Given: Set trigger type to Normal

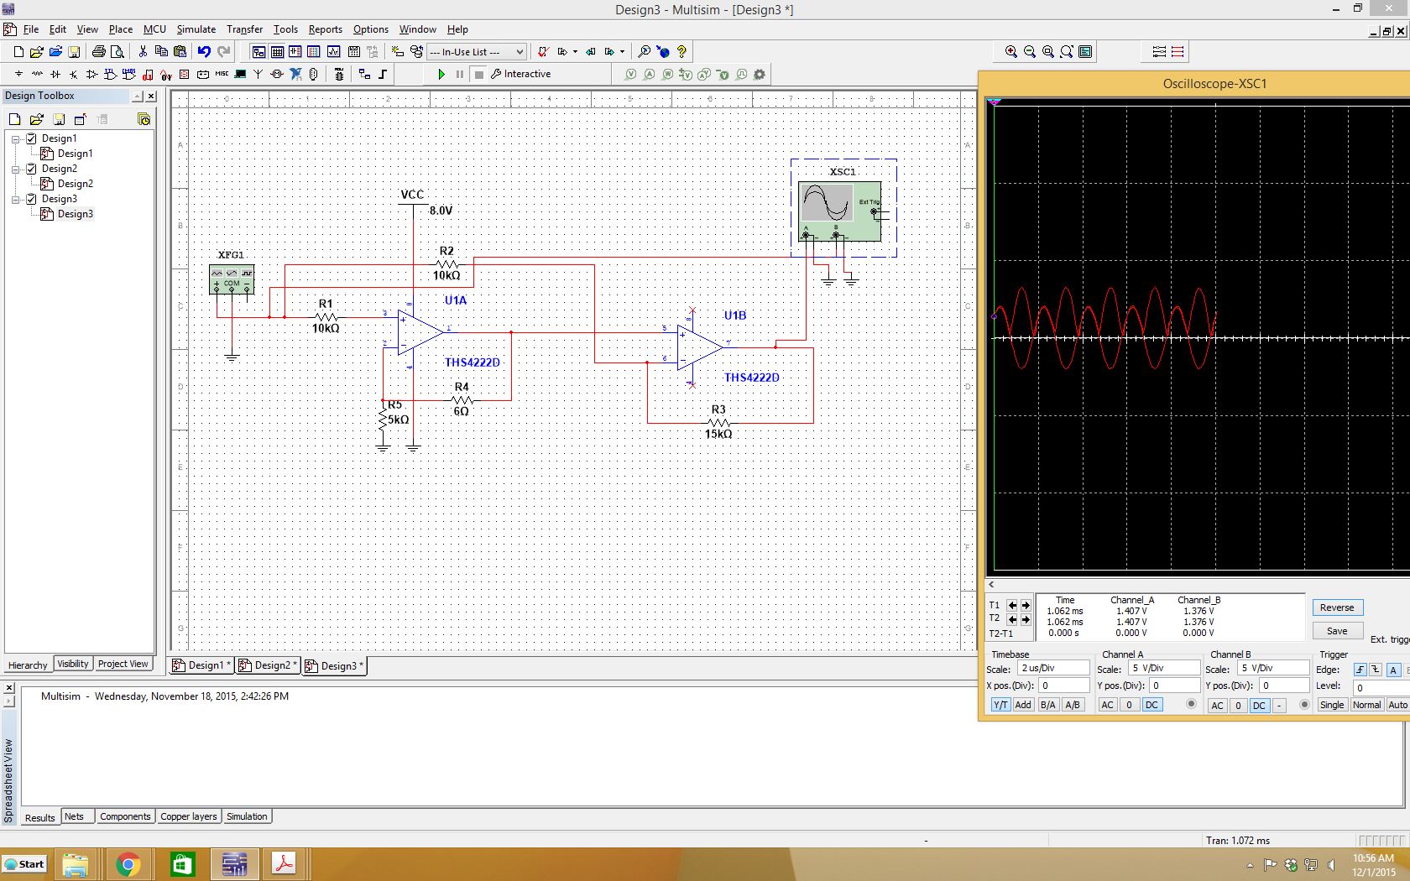Looking at the screenshot, I should click(x=1366, y=705).
